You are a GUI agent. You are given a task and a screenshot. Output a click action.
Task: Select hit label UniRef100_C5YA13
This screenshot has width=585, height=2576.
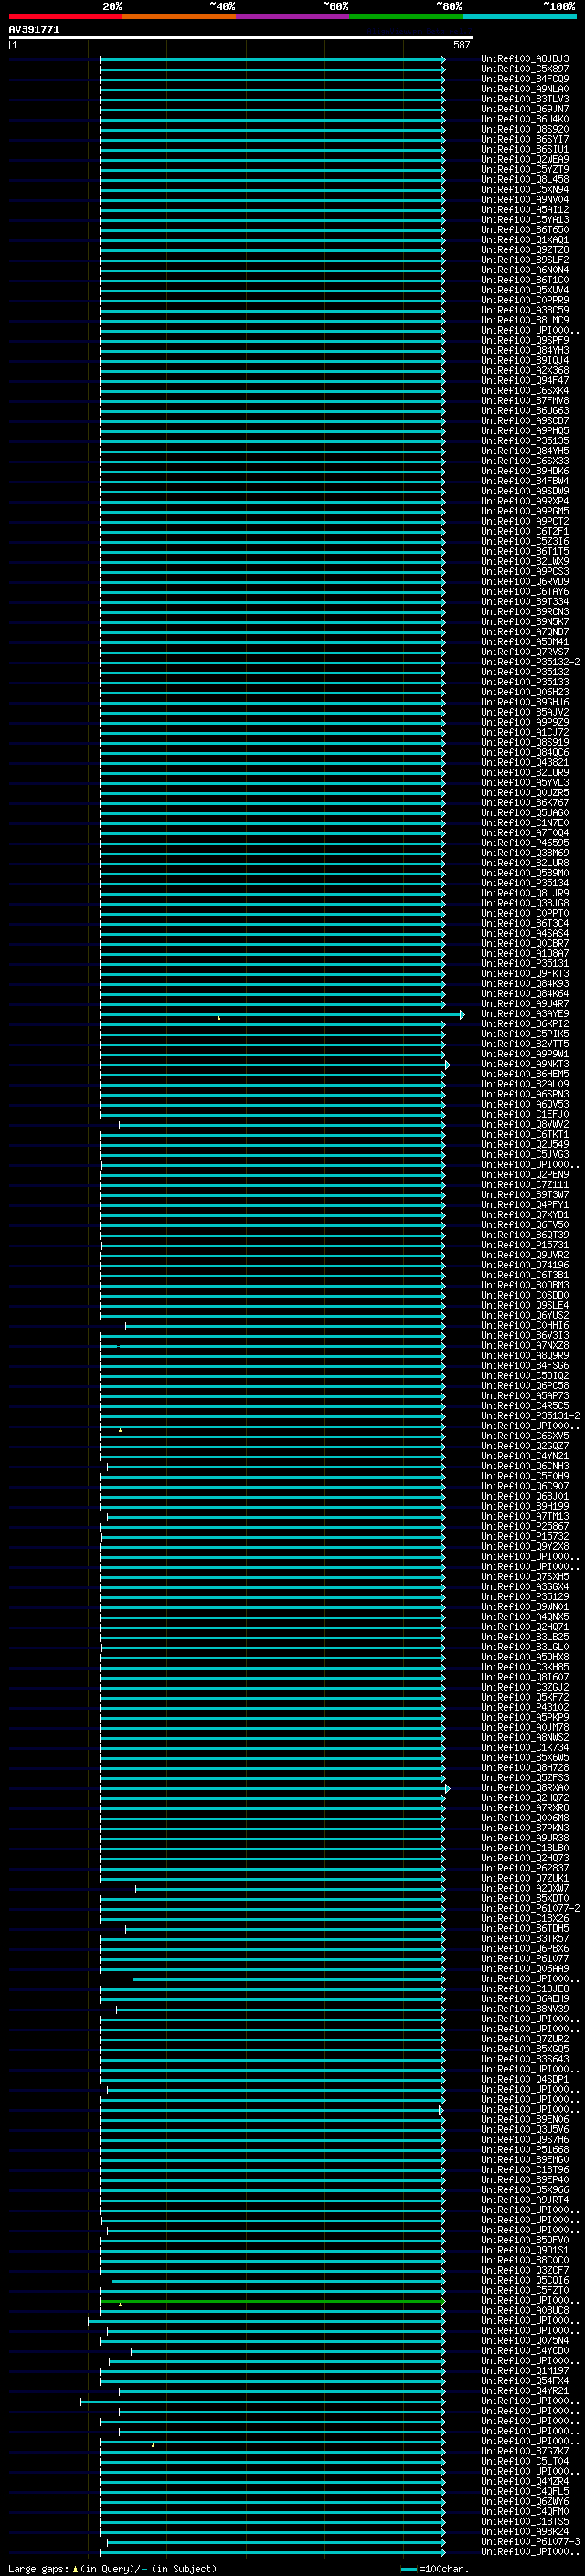525,220
